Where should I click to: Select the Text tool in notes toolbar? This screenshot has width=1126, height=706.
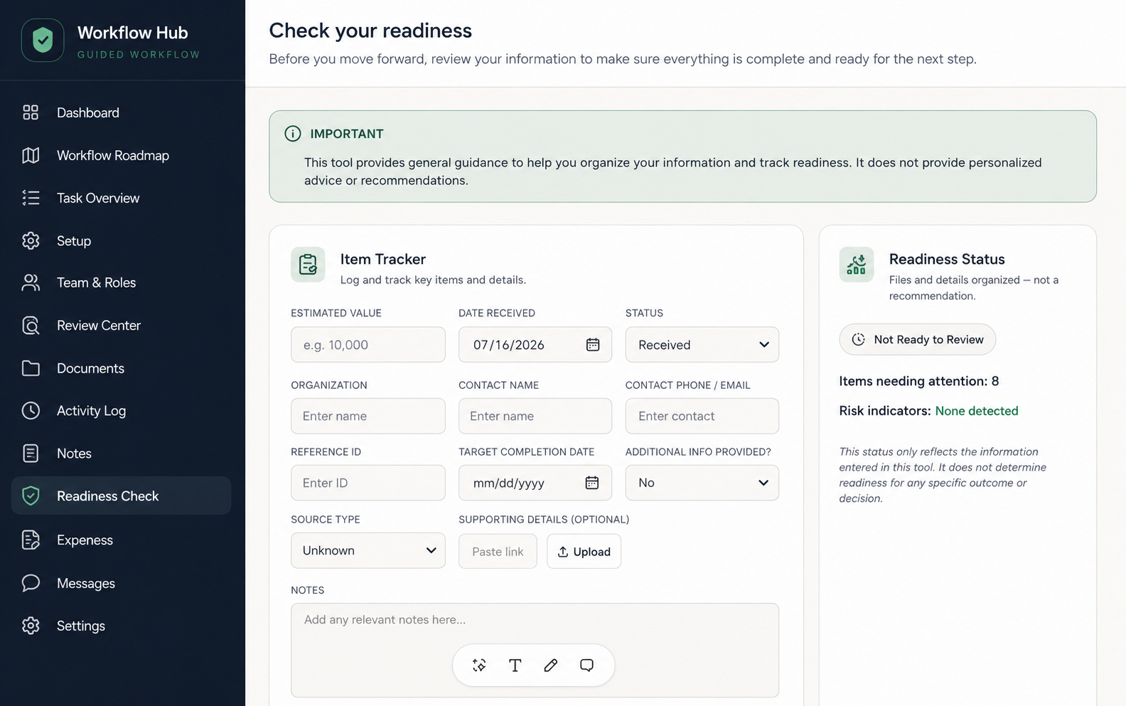(515, 665)
